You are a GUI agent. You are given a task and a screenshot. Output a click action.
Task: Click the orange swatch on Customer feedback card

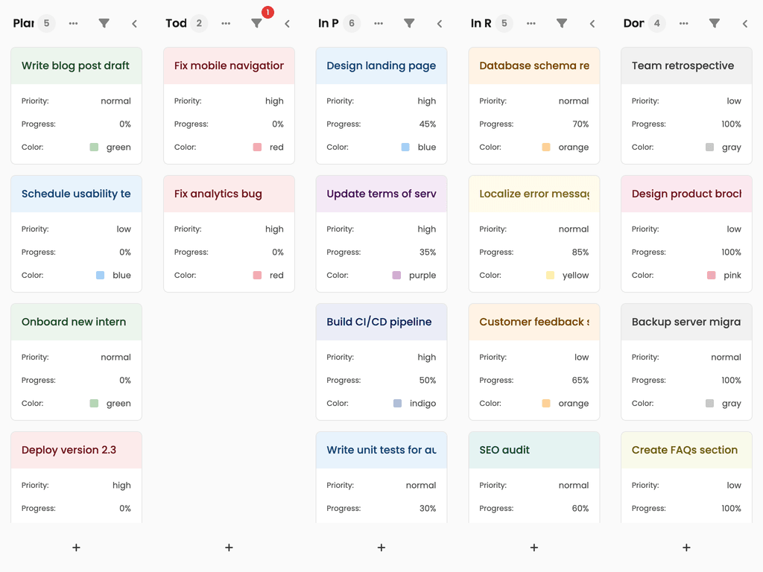click(546, 403)
